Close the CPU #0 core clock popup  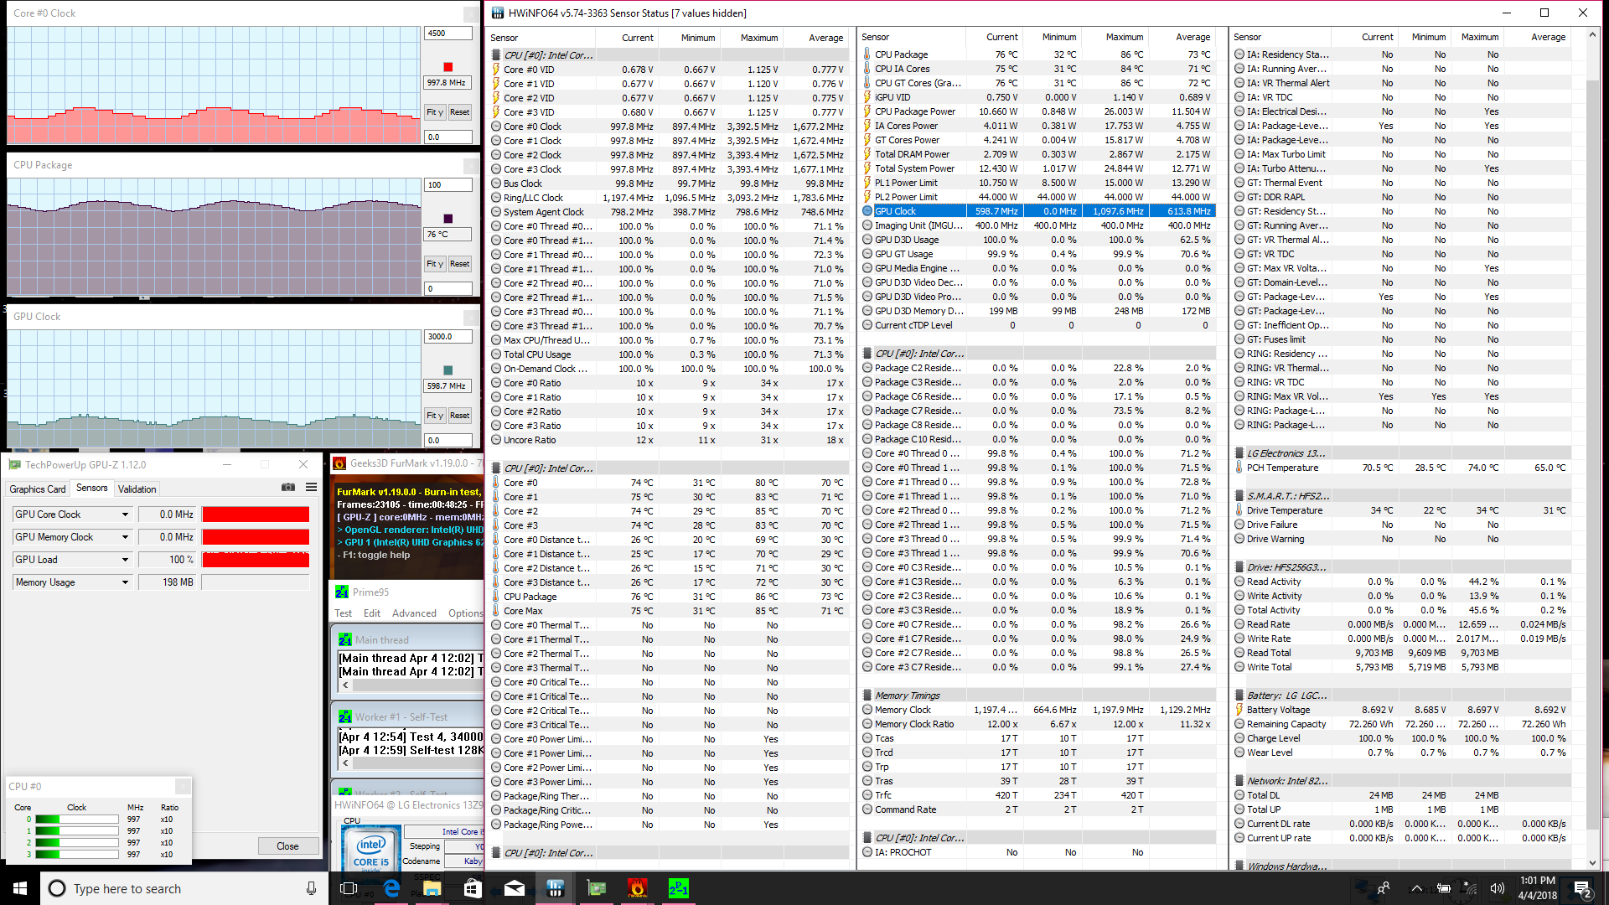(x=183, y=786)
